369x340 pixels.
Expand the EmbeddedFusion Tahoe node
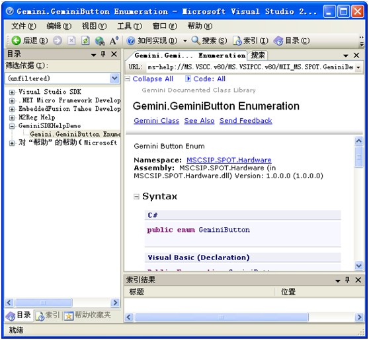[x=12, y=109]
